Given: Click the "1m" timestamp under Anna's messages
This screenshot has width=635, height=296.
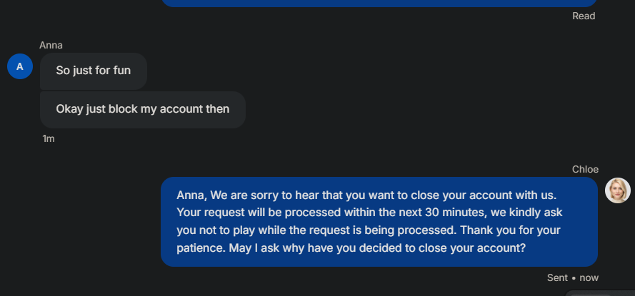Looking at the screenshot, I should click(49, 138).
